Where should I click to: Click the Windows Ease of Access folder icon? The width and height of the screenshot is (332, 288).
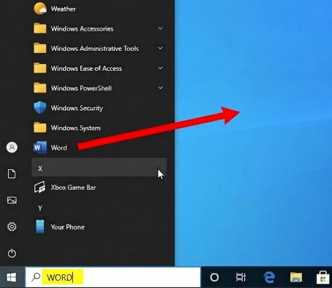pos(40,68)
